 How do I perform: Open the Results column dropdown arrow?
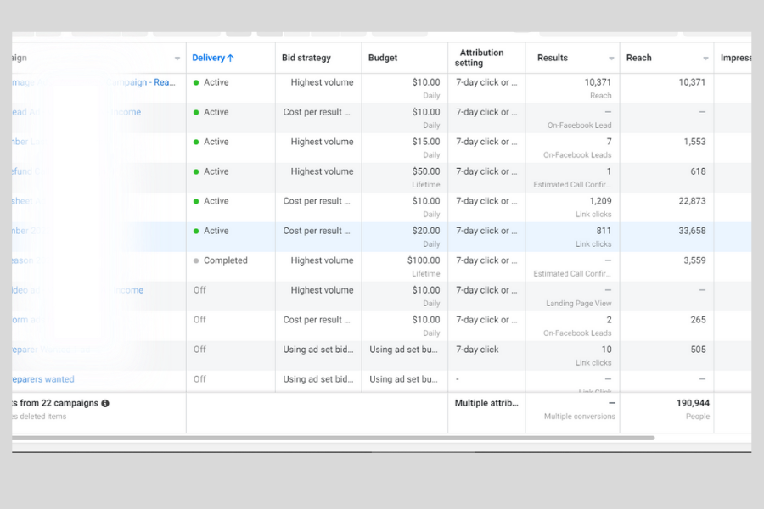pyautogui.click(x=611, y=59)
